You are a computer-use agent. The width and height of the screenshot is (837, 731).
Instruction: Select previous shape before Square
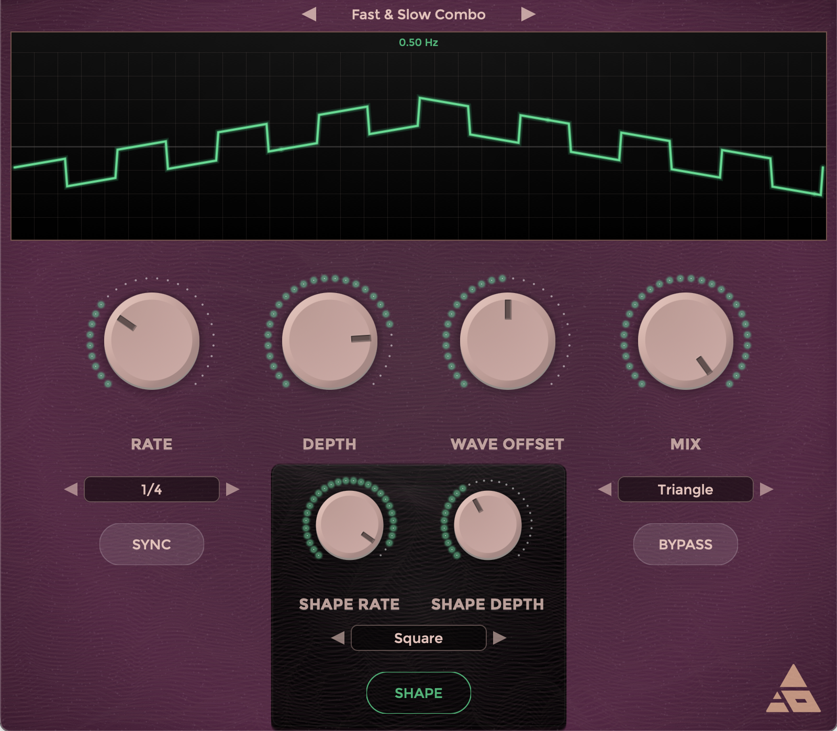(x=338, y=638)
